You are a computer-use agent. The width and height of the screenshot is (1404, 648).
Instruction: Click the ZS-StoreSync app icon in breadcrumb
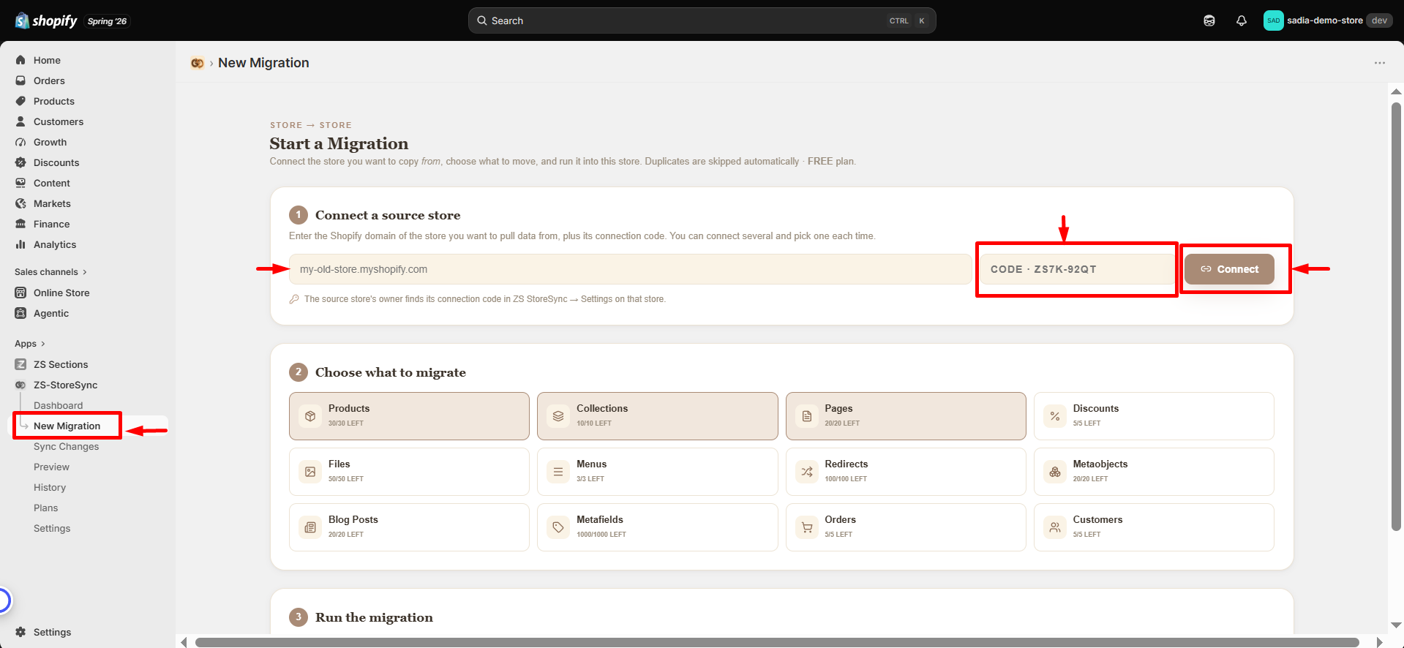pos(197,63)
